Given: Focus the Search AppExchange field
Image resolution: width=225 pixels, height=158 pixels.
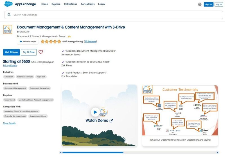Looking at the screenshot, I should 114,15.
